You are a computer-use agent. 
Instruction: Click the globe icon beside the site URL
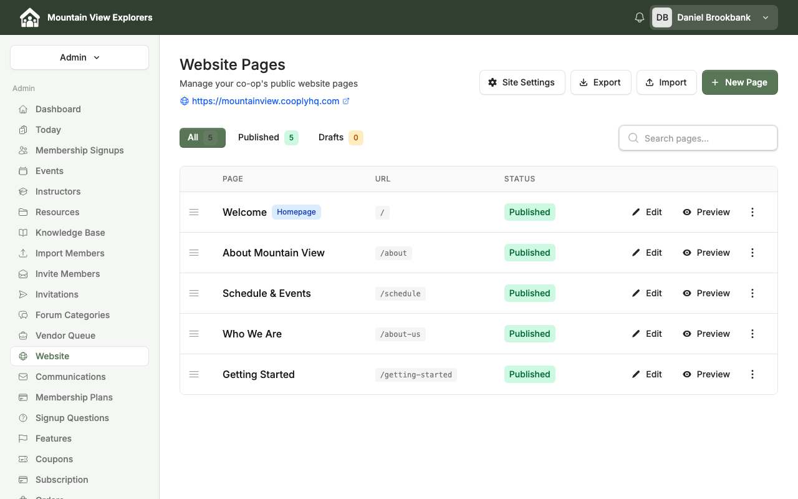coord(184,101)
